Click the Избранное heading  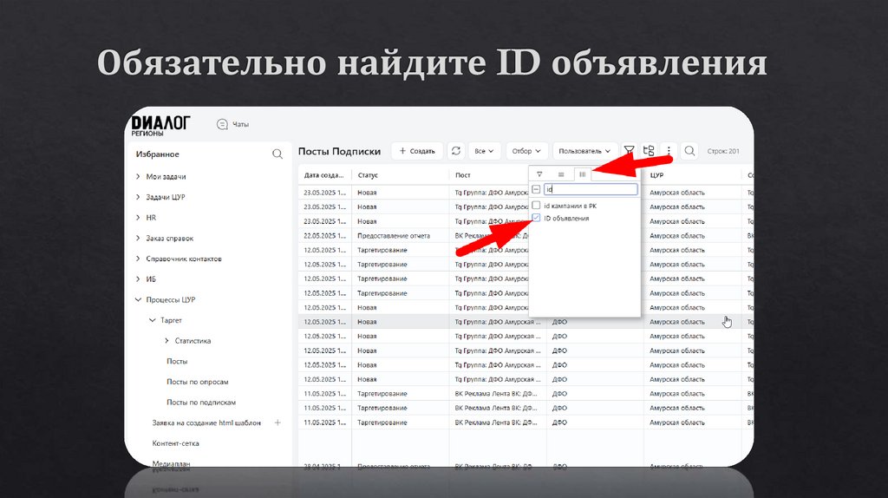(x=158, y=154)
